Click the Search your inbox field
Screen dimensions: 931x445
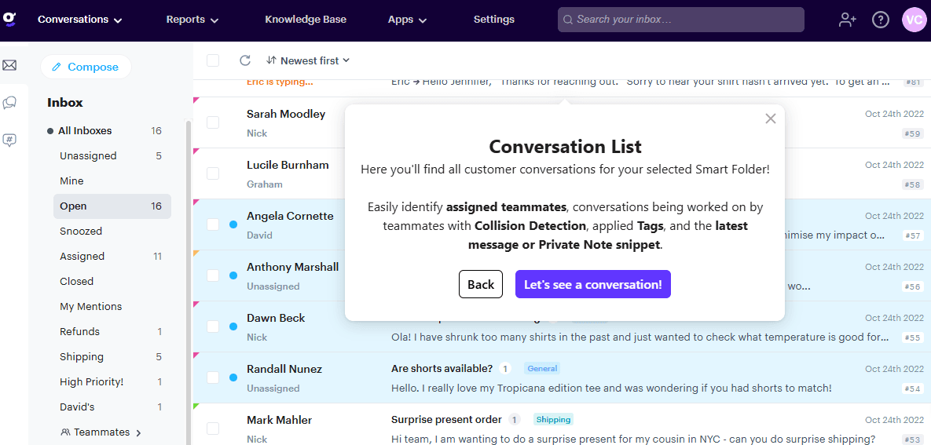tap(680, 20)
